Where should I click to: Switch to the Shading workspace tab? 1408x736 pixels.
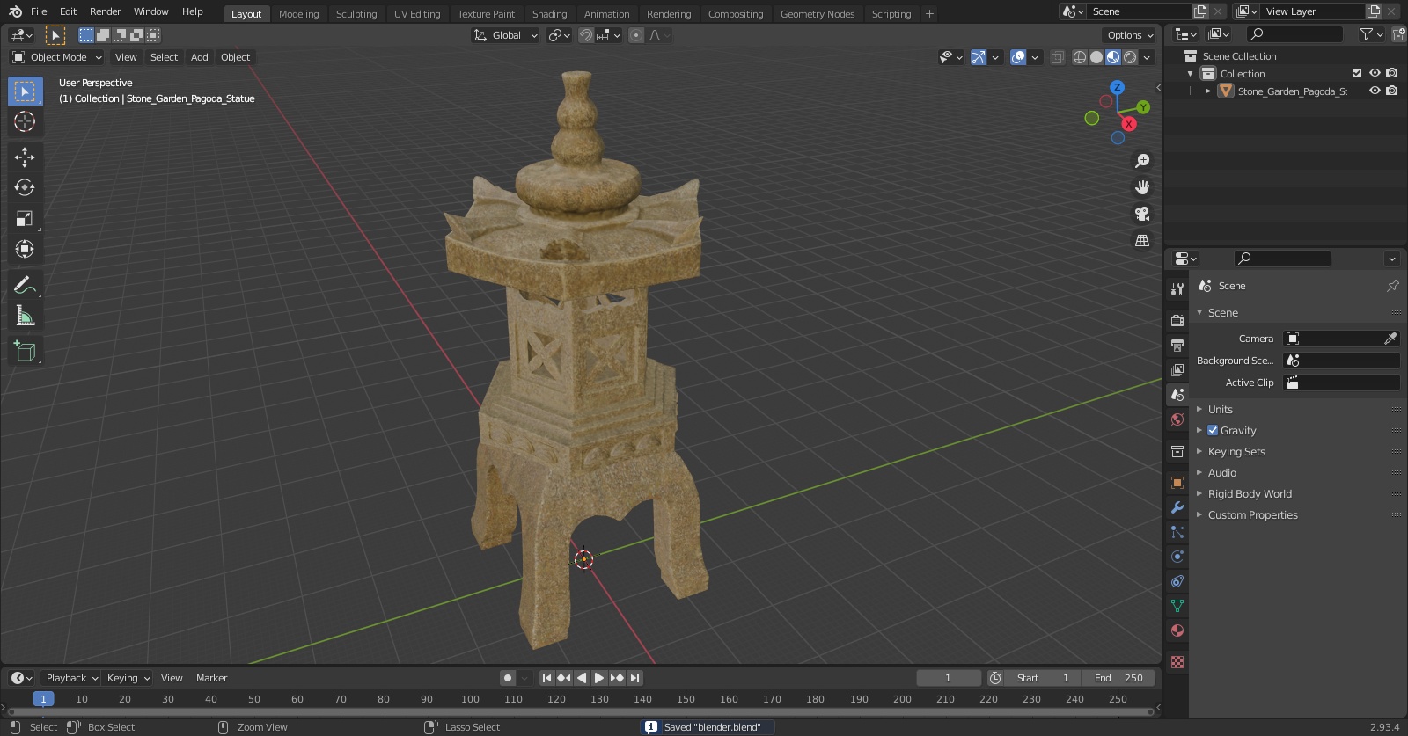(549, 14)
